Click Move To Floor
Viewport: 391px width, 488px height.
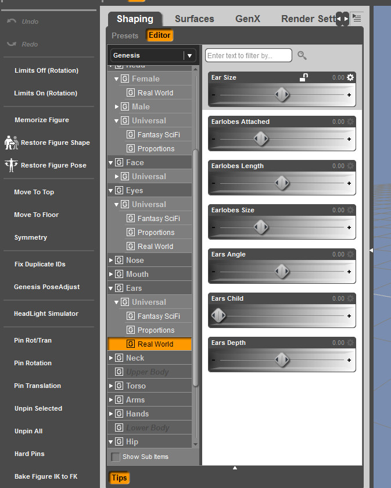click(37, 215)
